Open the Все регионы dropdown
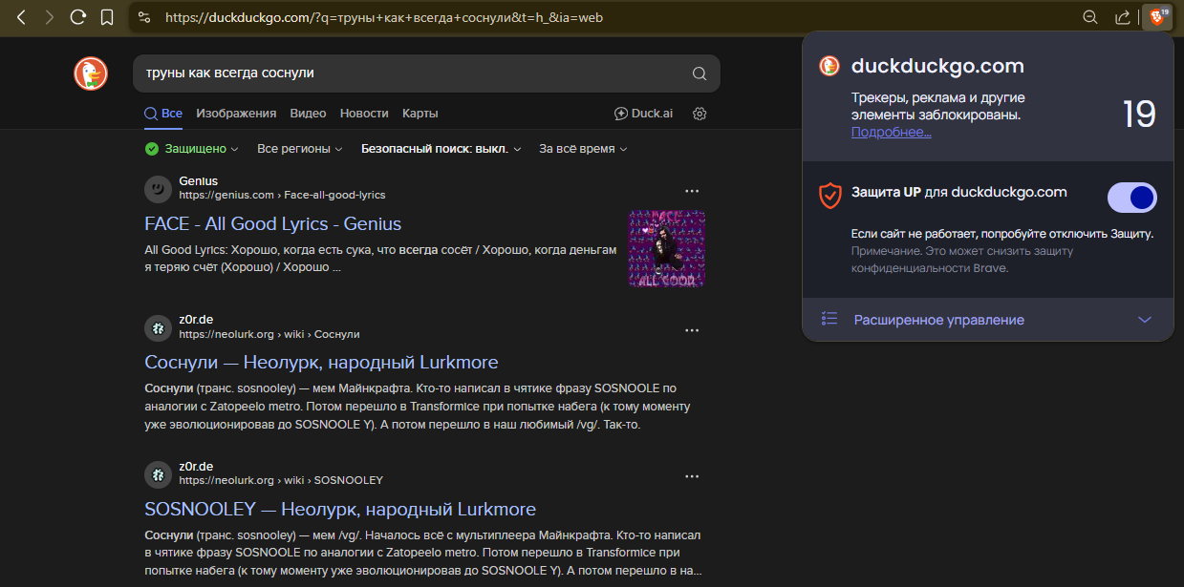 pos(300,149)
